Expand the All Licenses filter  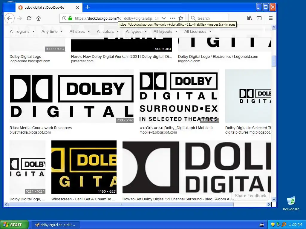[198, 32]
